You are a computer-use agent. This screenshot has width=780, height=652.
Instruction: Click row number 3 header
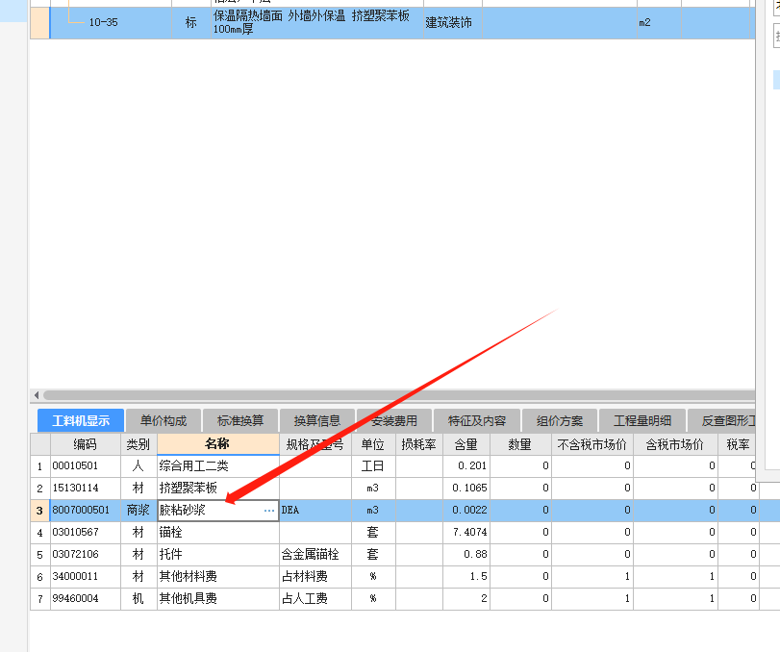coord(39,511)
